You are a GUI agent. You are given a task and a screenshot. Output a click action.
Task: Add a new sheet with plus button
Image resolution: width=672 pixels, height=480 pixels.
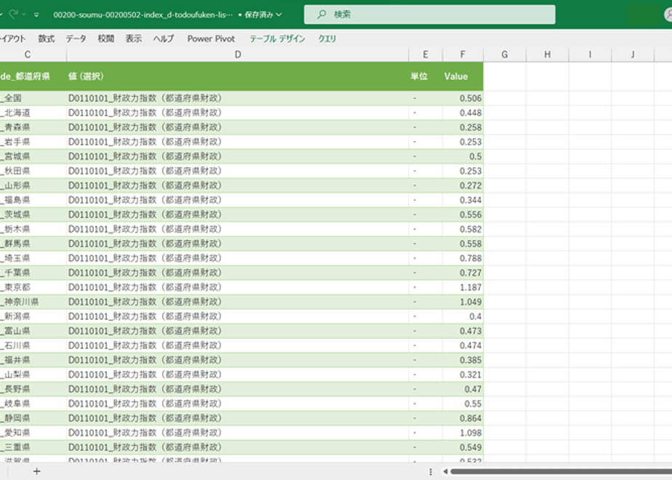(37, 471)
